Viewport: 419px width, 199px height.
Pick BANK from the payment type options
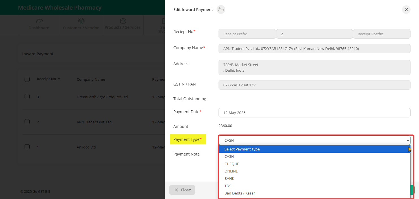click(229, 178)
